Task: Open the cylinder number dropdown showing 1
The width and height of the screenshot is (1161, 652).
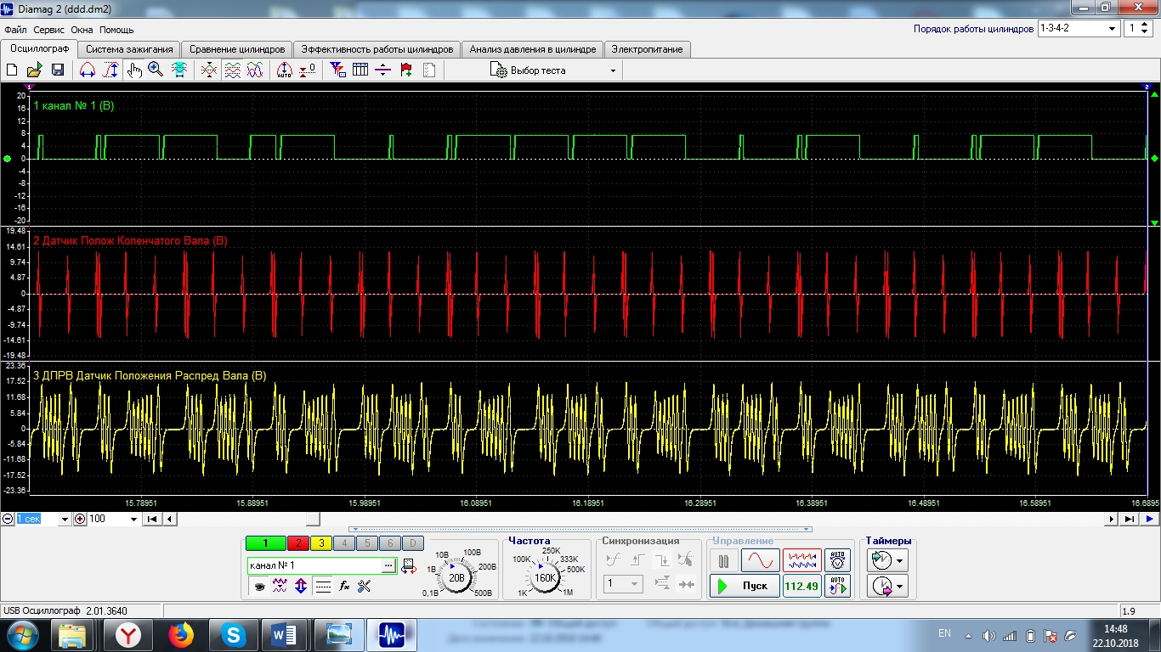Action: [x=1136, y=28]
